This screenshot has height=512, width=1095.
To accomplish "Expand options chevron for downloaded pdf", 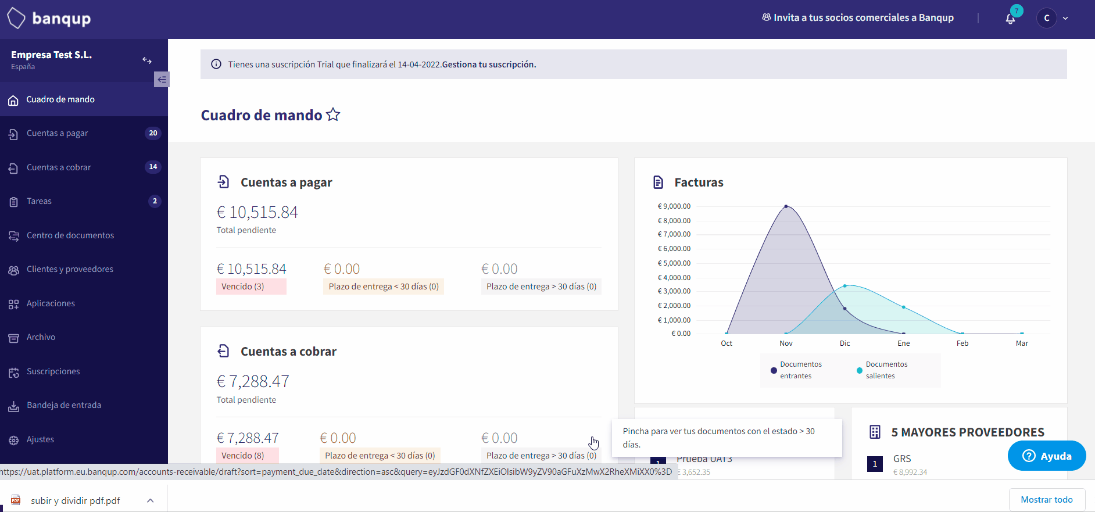I will [151, 500].
